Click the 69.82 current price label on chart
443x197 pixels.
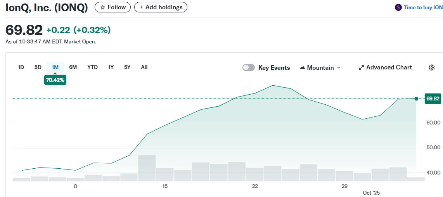433,99
